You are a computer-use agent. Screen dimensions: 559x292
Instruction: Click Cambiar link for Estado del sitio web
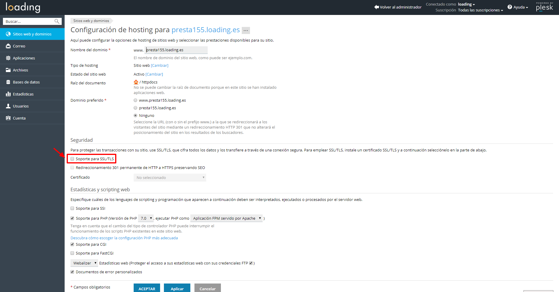click(154, 74)
